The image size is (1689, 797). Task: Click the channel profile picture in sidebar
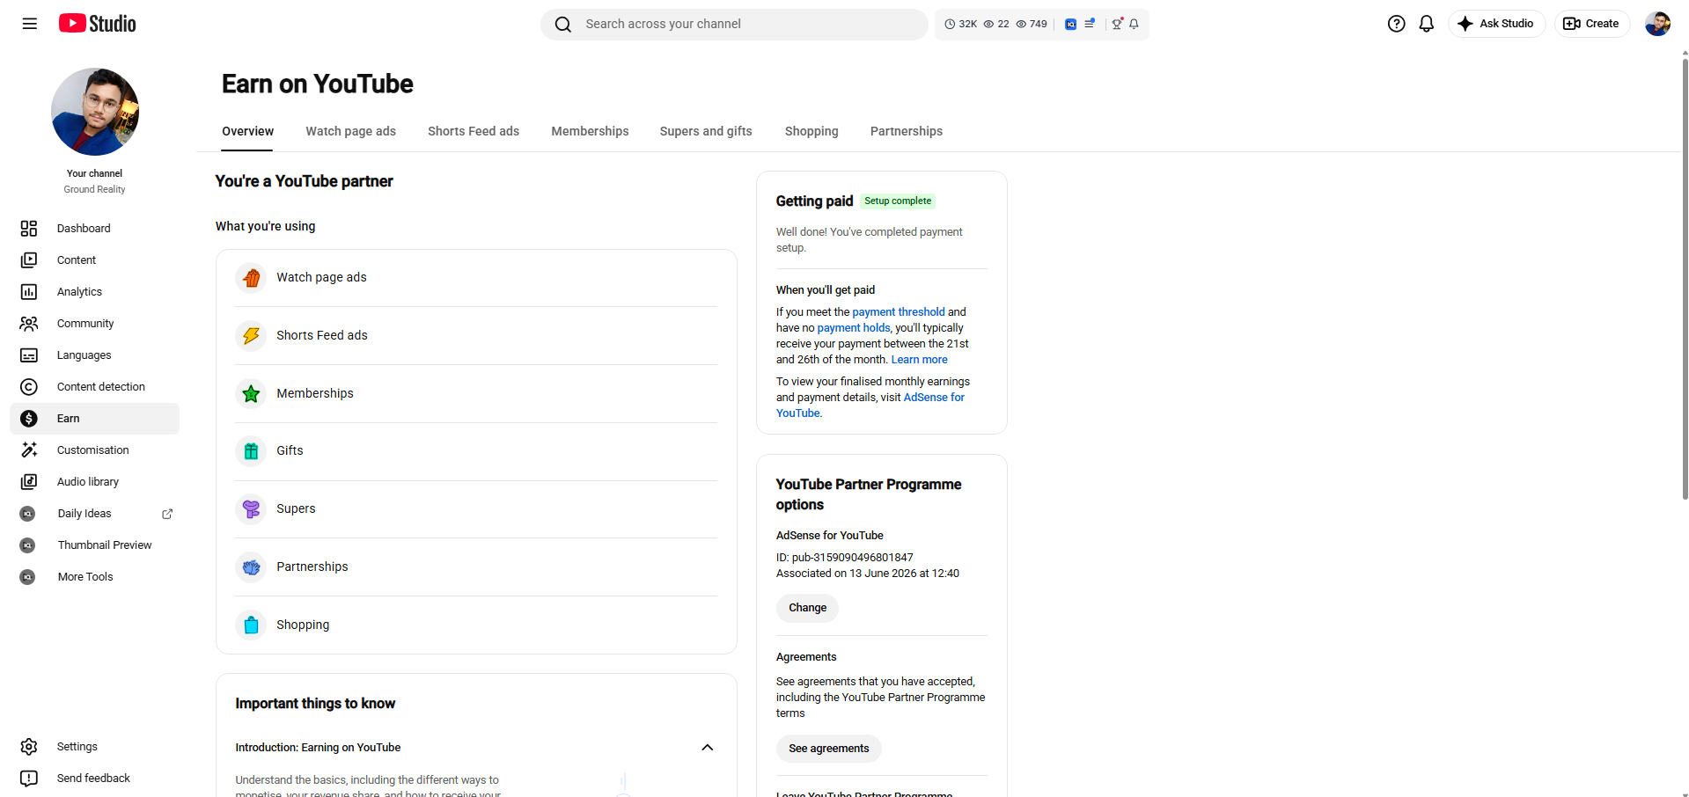click(x=95, y=112)
